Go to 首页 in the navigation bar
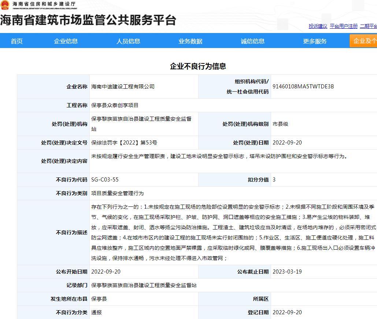 [x=17, y=41]
